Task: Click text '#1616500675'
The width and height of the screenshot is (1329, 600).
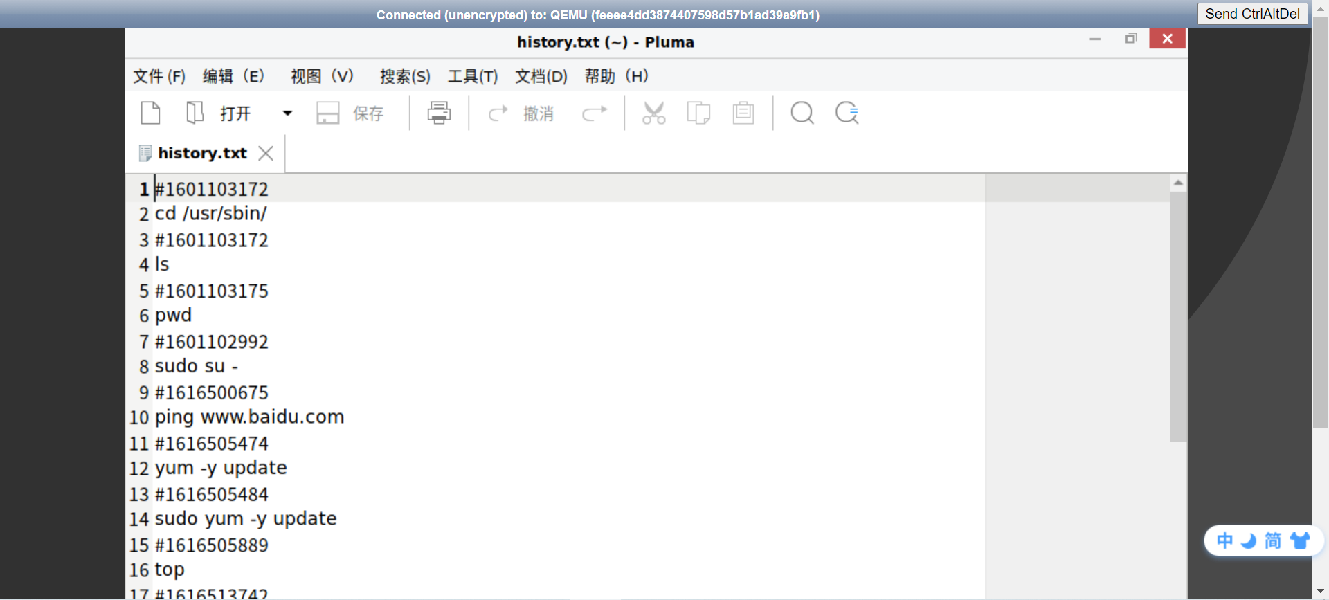Action: pos(211,392)
